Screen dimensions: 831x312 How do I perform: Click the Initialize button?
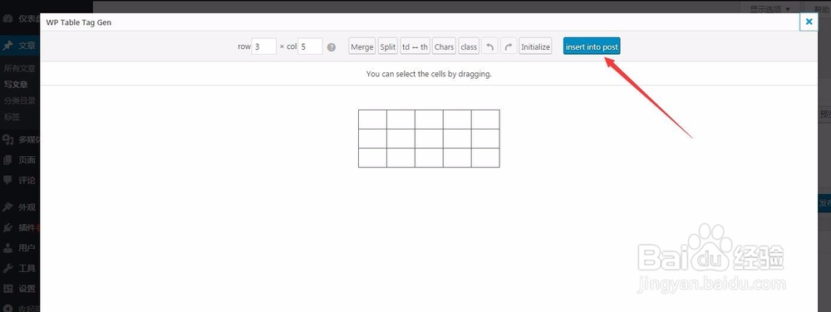(535, 46)
